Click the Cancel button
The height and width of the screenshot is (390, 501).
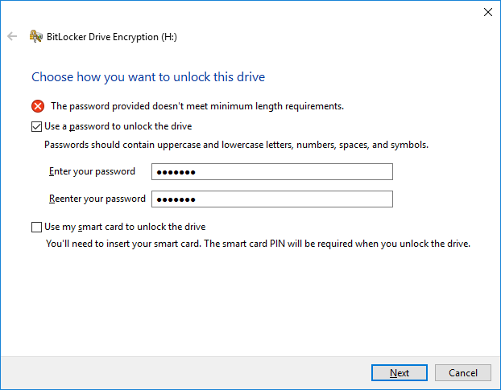pyautogui.click(x=462, y=373)
